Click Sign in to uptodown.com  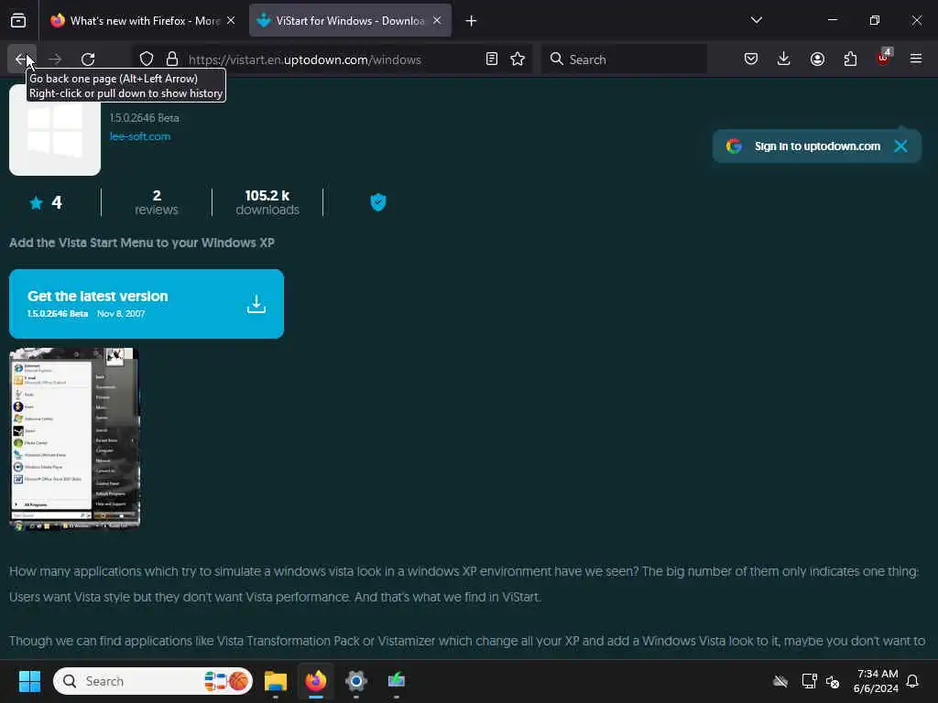click(x=817, y=146)
